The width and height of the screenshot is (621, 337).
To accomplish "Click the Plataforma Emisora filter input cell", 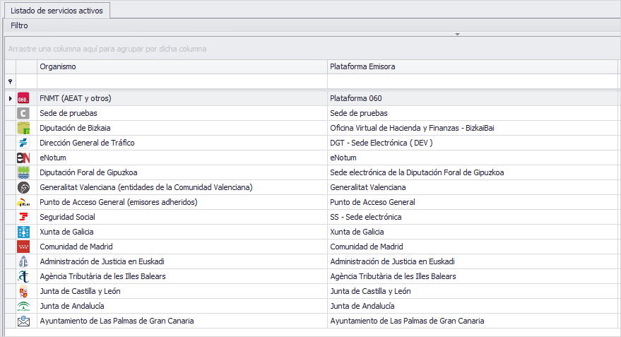I will pos(473,81).
